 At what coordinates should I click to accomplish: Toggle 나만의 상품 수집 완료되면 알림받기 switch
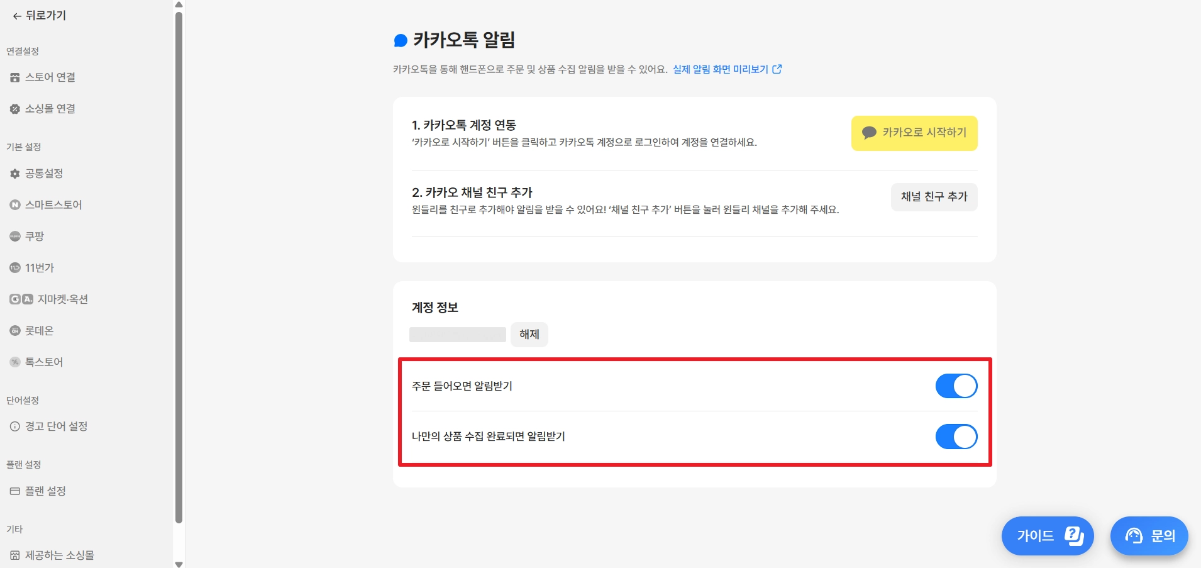pos(956,437)
